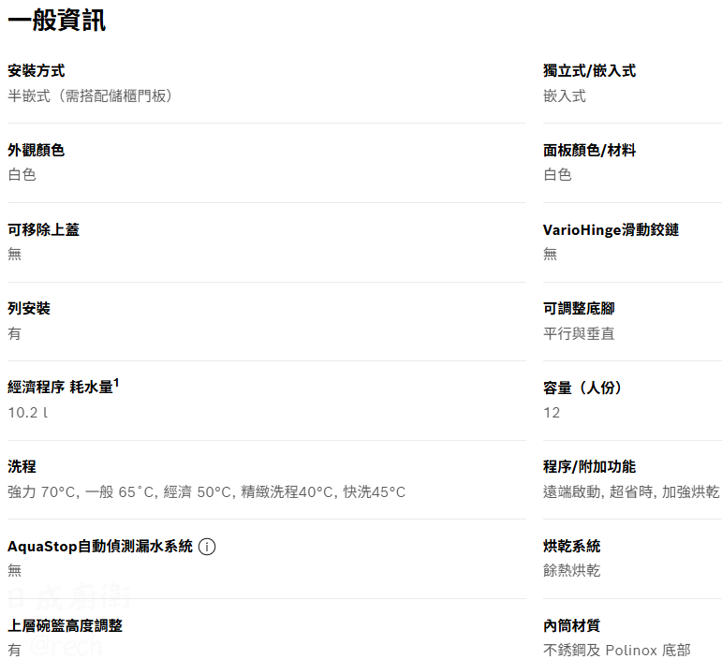Select the 不銹鋼及 Polinox 底部 value

tap(617, 650)
